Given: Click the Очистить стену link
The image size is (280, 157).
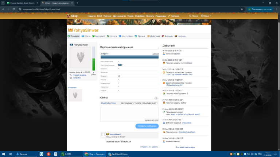Looking at the screenshot, I should [x=108, y=103].
